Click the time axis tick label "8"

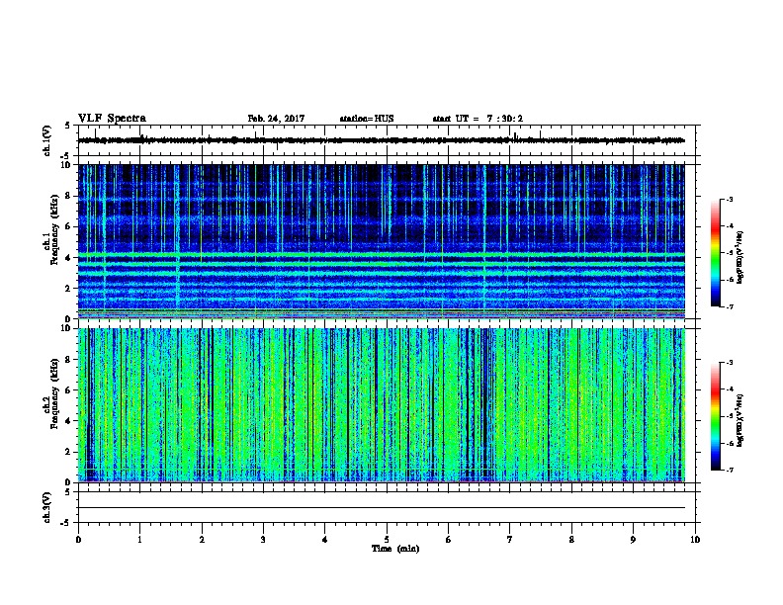(571, 540)
